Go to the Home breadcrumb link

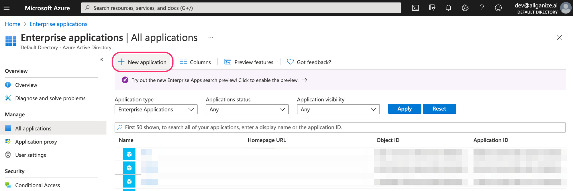pyautogui.click(x=13, y=24)
